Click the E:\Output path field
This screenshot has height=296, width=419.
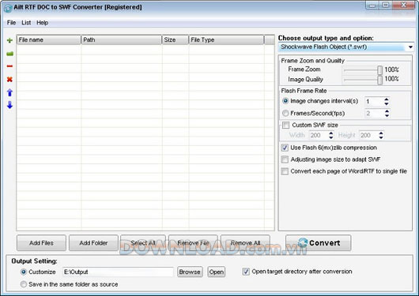118,272
